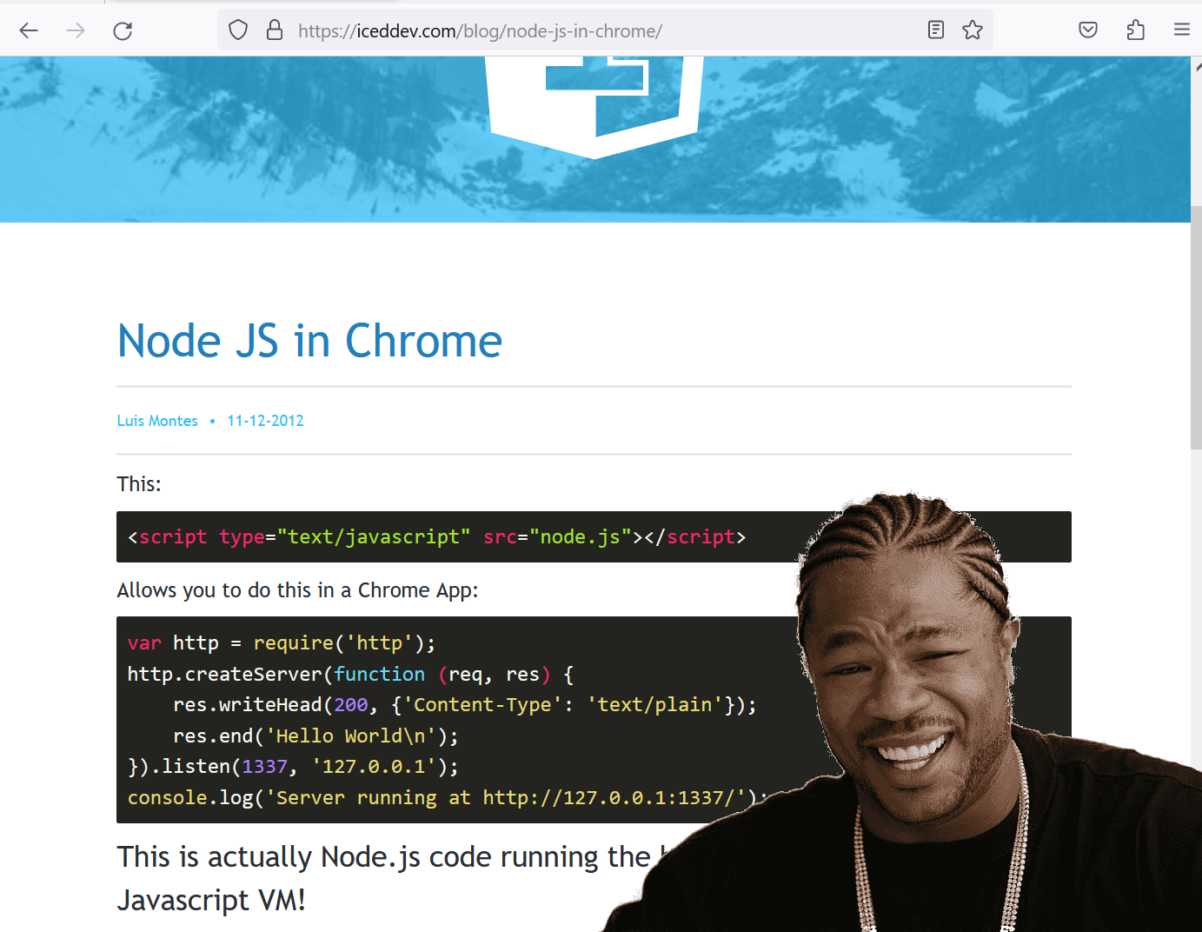Open the Extensions puzzle-piece panel
The image size is (1202, 932).
(x=1135, y=30)
